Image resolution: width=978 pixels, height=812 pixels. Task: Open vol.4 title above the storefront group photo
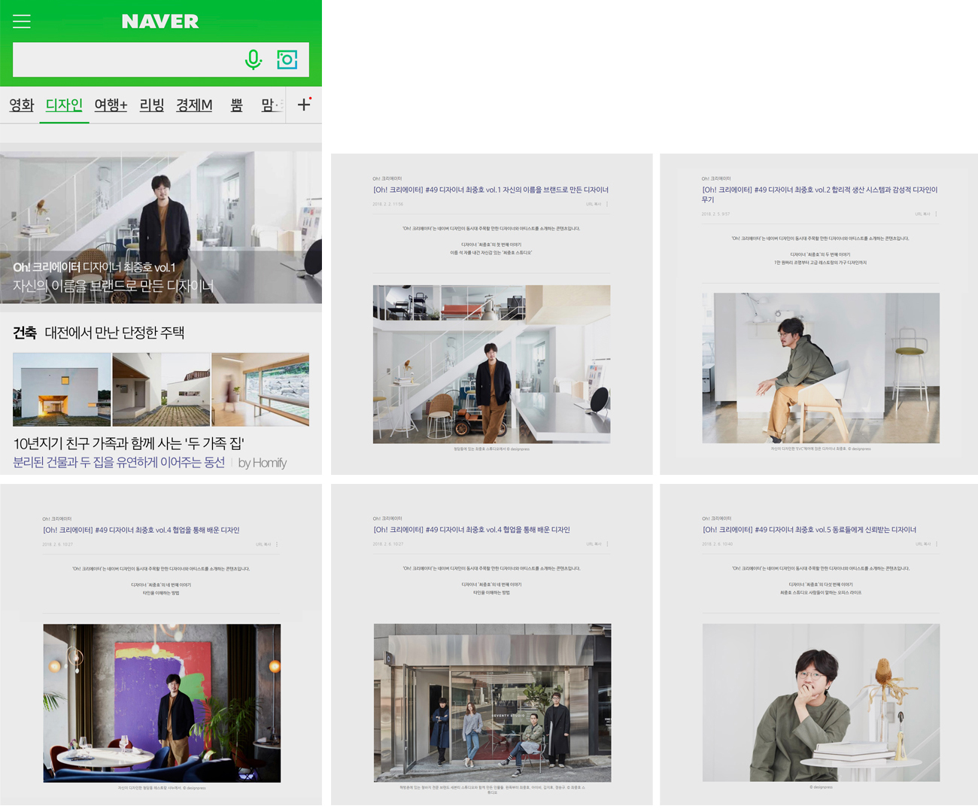[471, 530]
